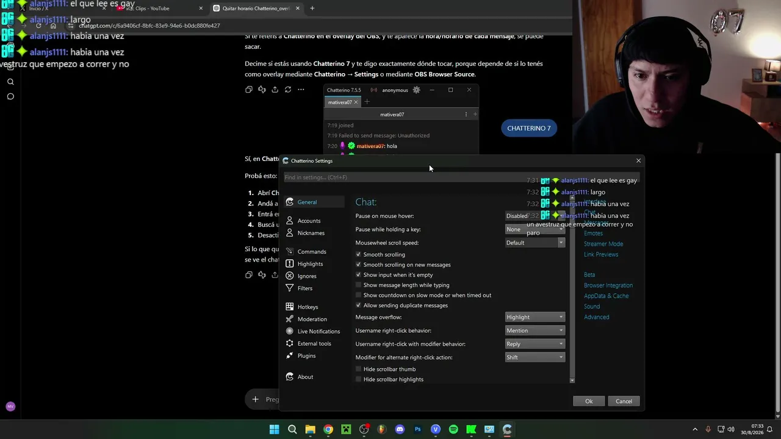Viewport: 781px width, 439px height.
Task: Open more actions for ChatGPT response
Action: (301, 90)
